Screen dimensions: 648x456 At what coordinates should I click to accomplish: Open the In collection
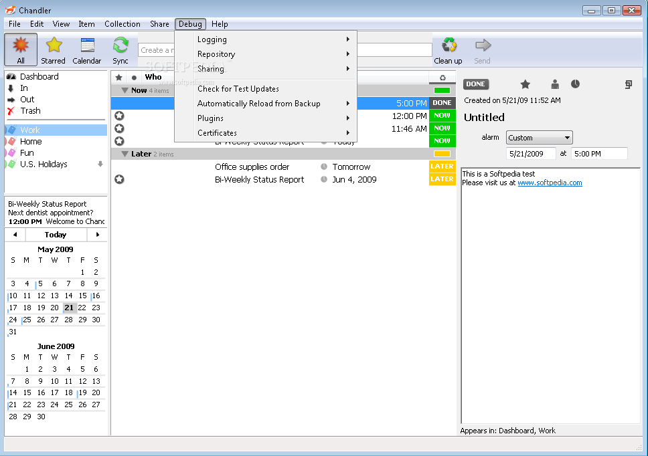pos(24,88)
